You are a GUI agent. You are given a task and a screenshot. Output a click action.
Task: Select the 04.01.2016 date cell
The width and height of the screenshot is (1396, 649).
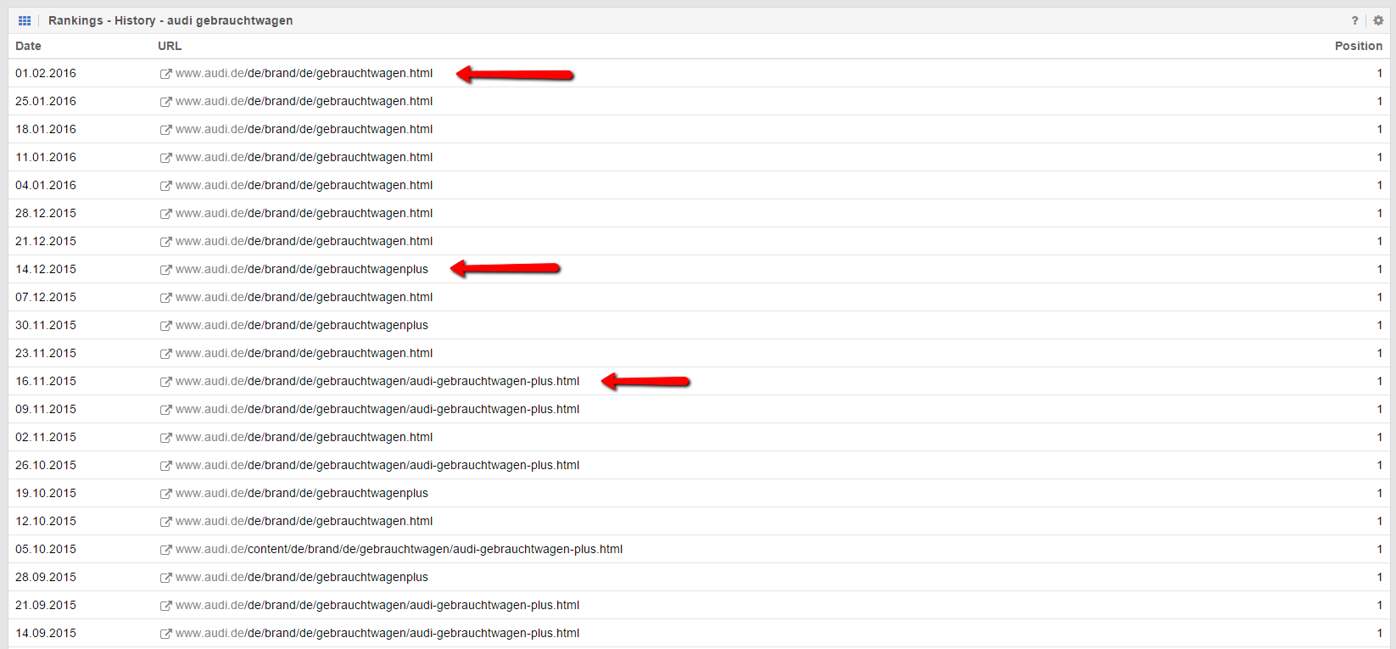click(x=46, y=185)
